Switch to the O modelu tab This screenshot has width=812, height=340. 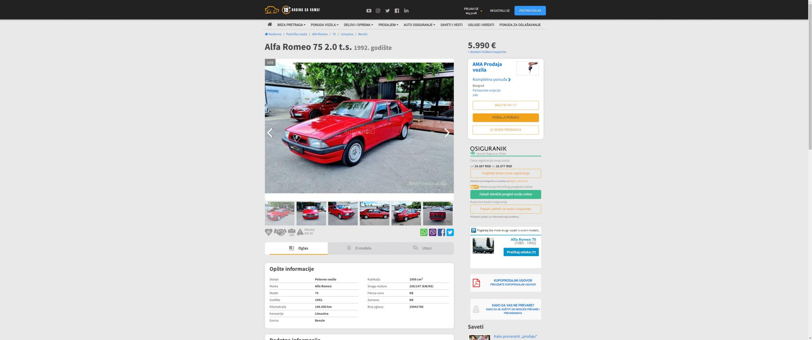point(359,248)
